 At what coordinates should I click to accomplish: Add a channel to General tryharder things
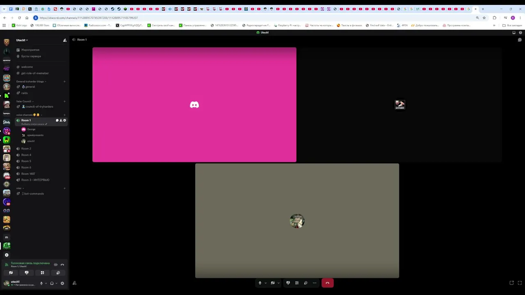pos(64,82)
